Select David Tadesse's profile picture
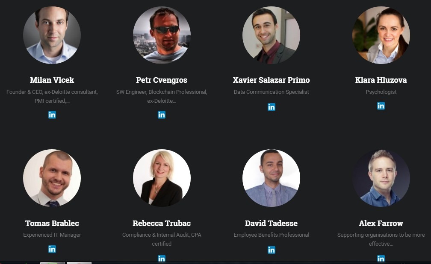The image size is (431, 264). pos(271,178)
